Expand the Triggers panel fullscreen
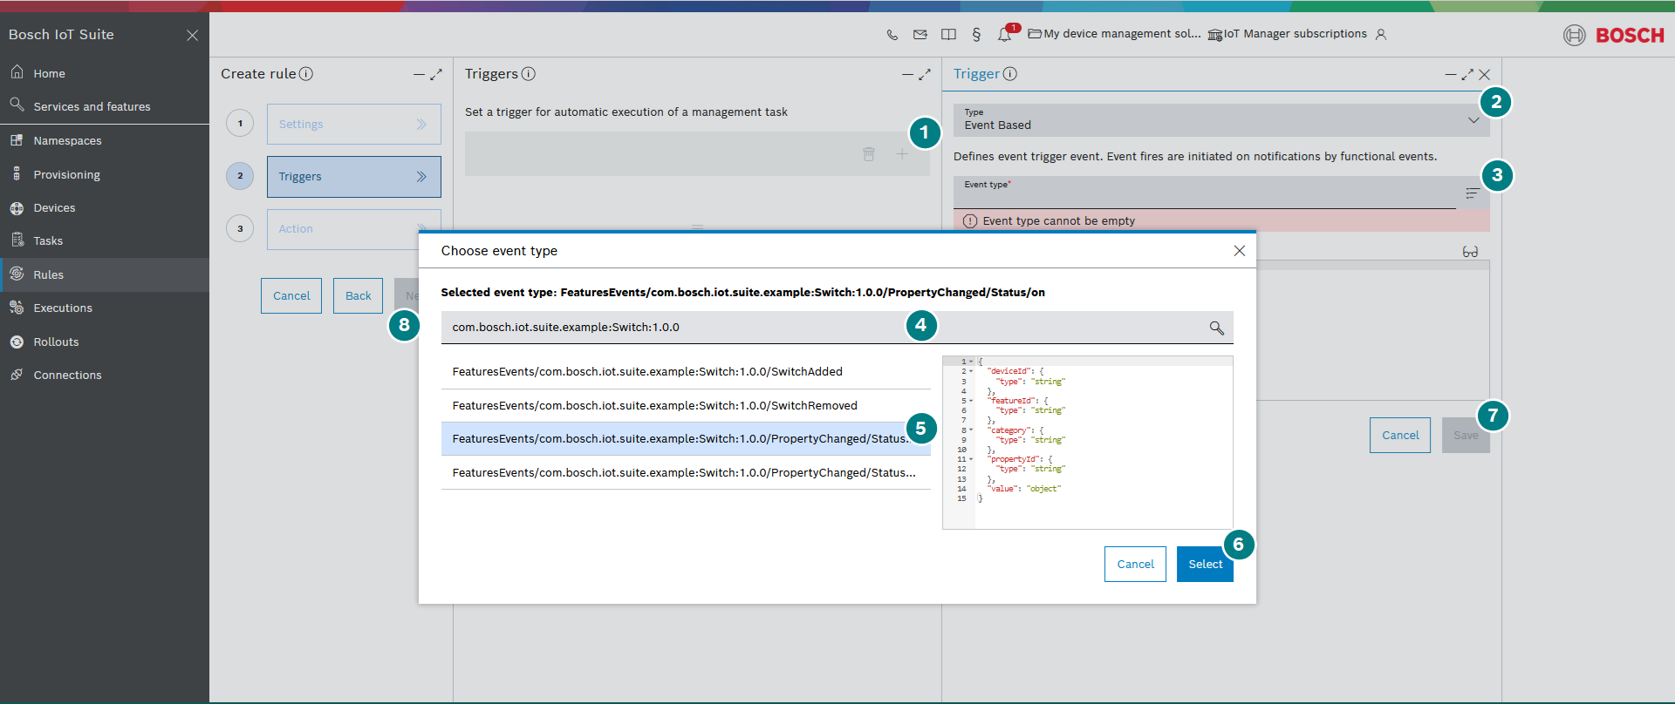The image size is (1675, 704). [x=925, y=75]
